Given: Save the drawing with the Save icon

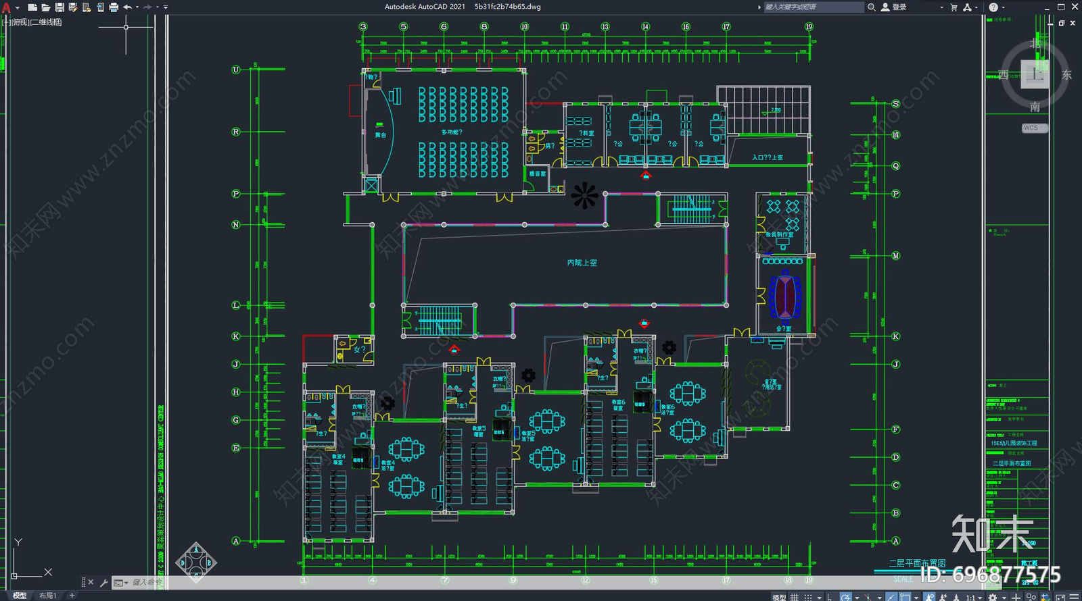Looking at the screenshot, I should tap(60, 7).
